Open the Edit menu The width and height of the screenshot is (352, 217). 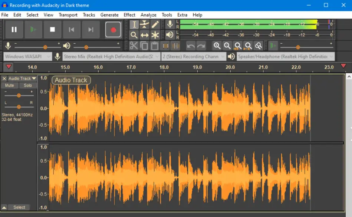click(17, 15)
